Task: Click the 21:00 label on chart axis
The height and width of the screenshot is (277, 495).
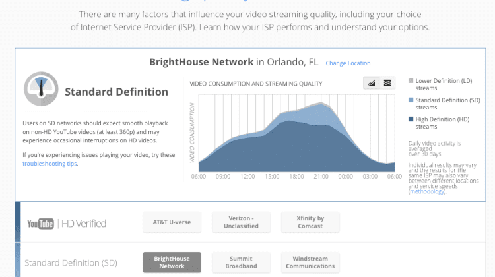Action: (x=321, y=177)
